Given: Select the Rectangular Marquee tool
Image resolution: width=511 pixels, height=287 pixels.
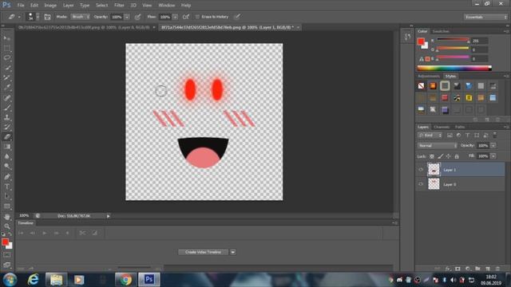Looking at the screenshot, I should coord(7,48).
